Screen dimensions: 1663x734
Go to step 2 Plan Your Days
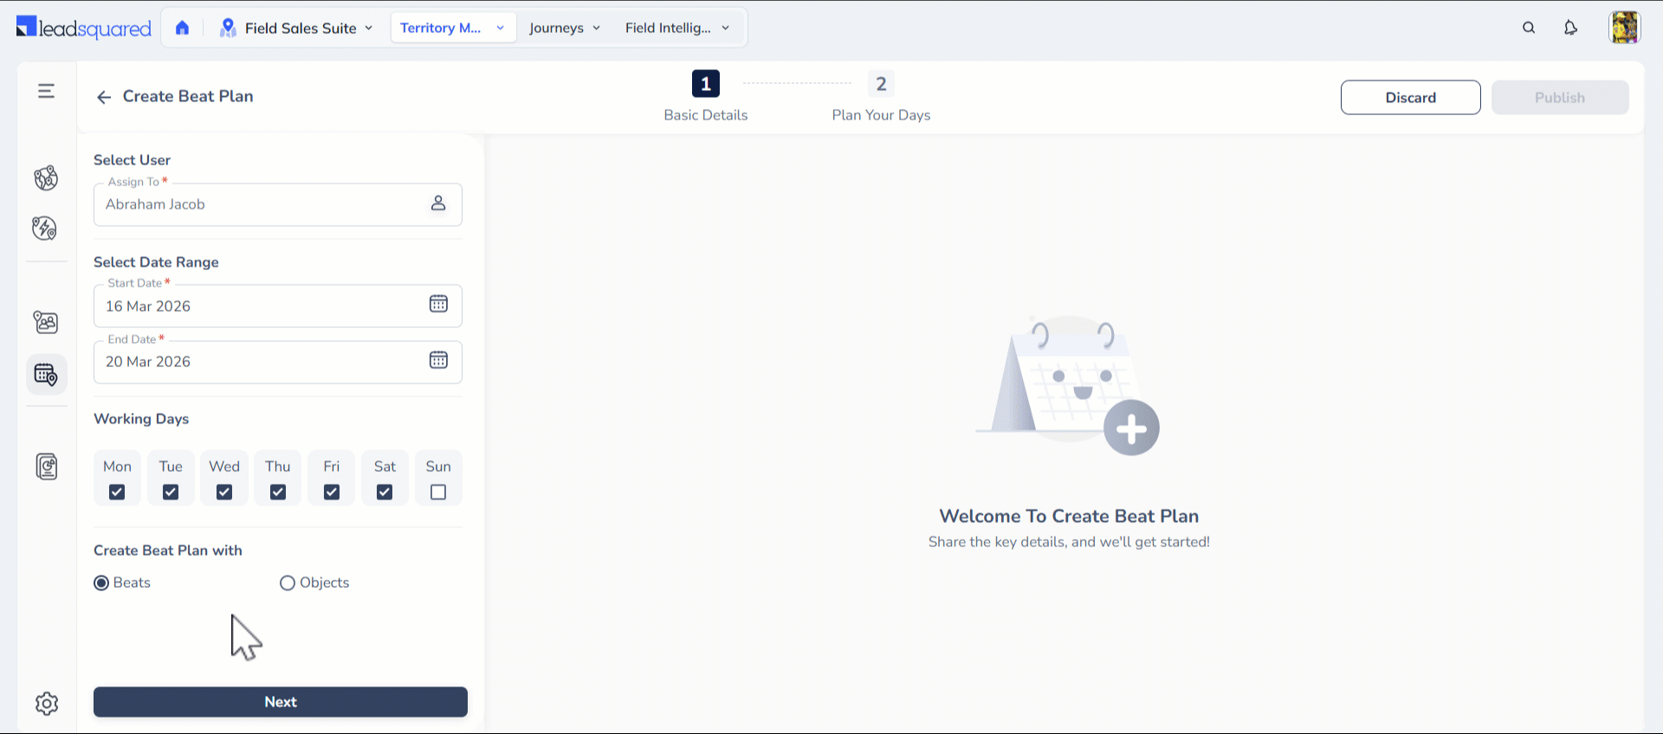881,97
